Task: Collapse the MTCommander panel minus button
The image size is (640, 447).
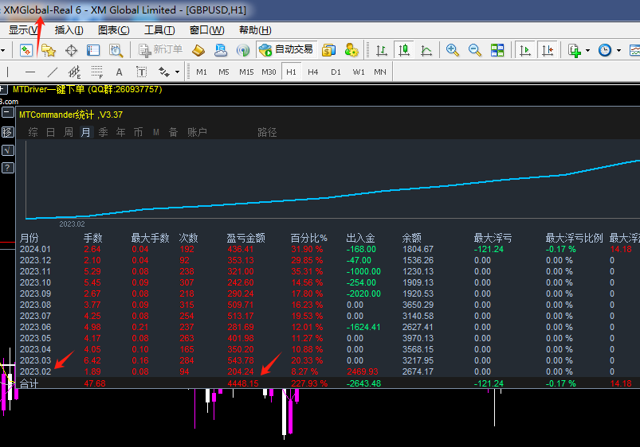Action: tap(8, 112)
